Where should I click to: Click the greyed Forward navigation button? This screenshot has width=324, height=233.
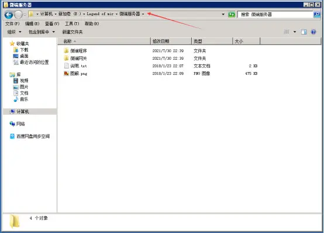pyautogui.click(x=18, y=15)
